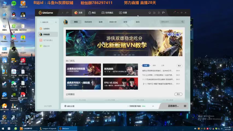Click the 斗鱼直播伴侣 taskbar item

[28, 129]
